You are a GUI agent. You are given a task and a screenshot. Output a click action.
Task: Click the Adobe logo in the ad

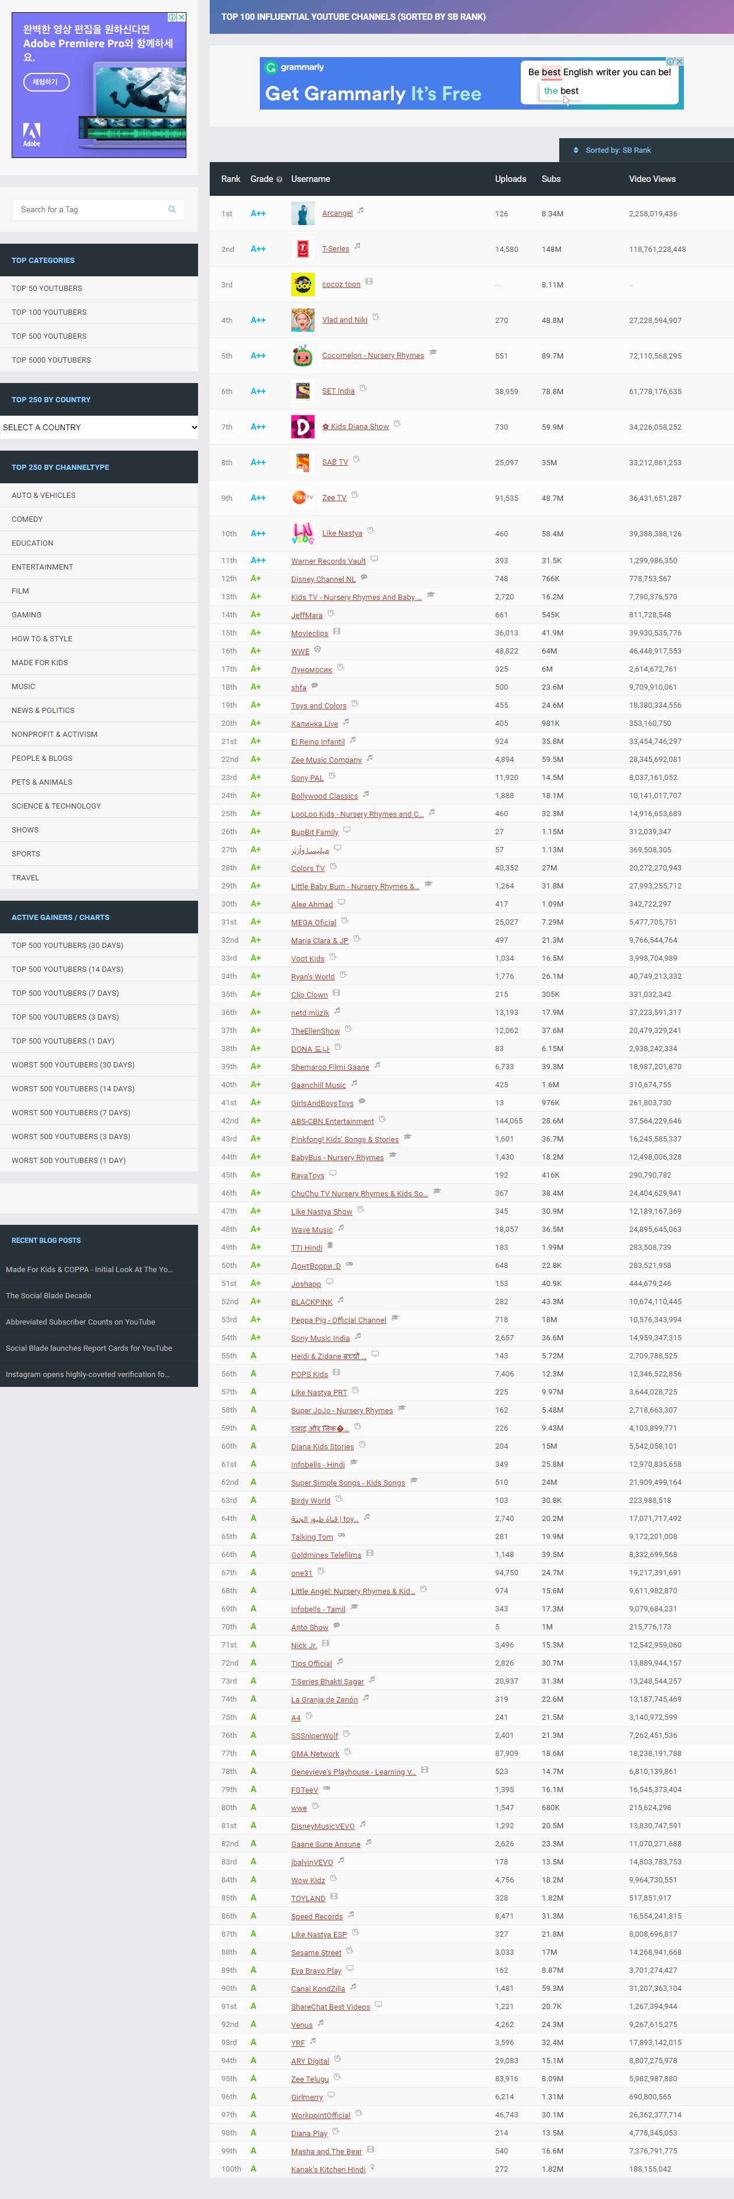31,135
